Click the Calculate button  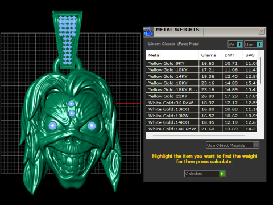(x=205, y=174)
